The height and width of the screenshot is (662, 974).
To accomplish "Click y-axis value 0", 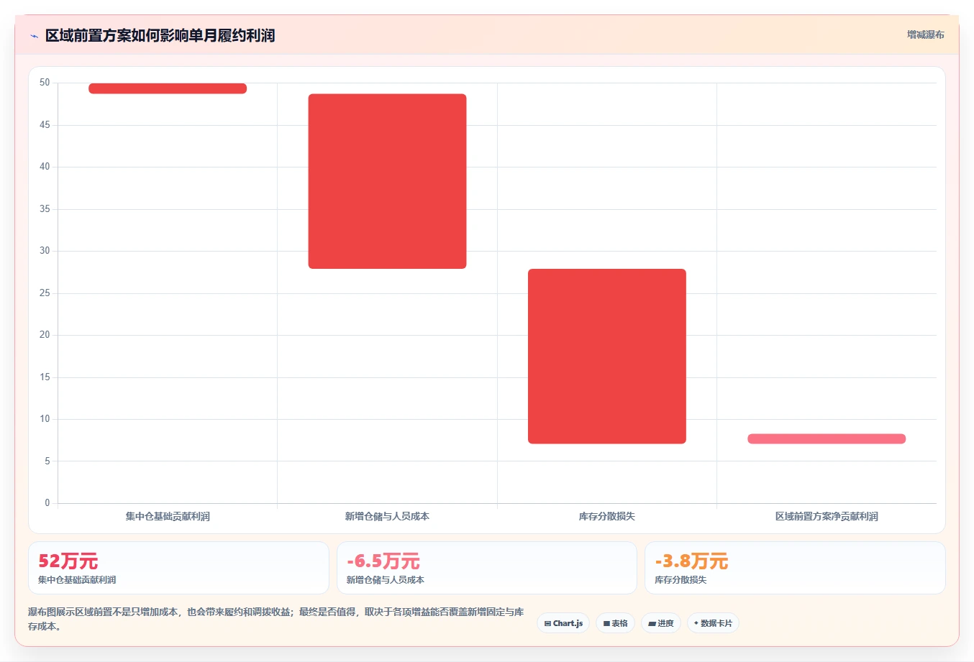I will (x=47, y=503).
